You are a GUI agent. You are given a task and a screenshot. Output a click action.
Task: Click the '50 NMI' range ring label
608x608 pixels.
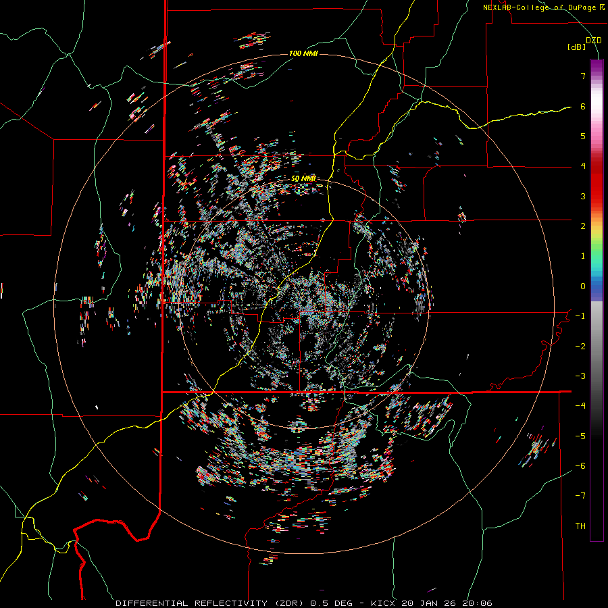pyautogui.click(x=303, y=178)
